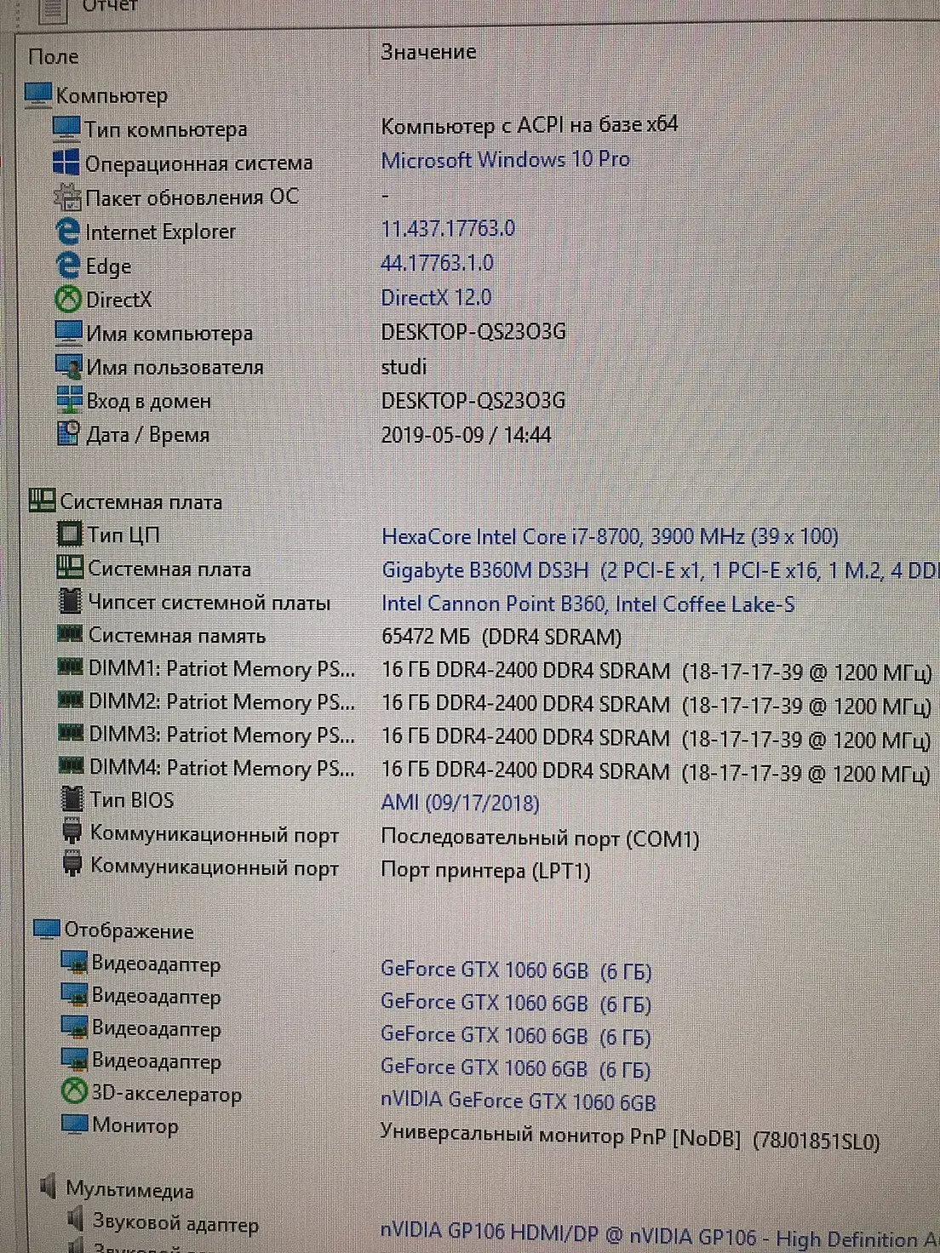
Task: Select the Компьютер с ACPI на базе x64 value
Action: pyautogui.click(x=530, y=125)
